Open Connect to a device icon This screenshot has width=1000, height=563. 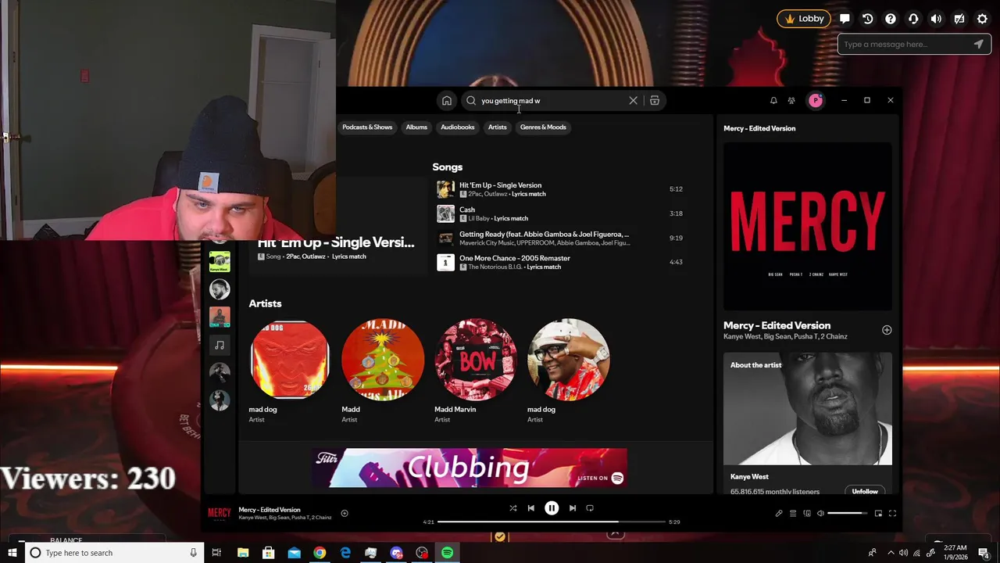[807, 514]
